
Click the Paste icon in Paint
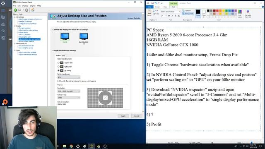(x=149, y=12)
